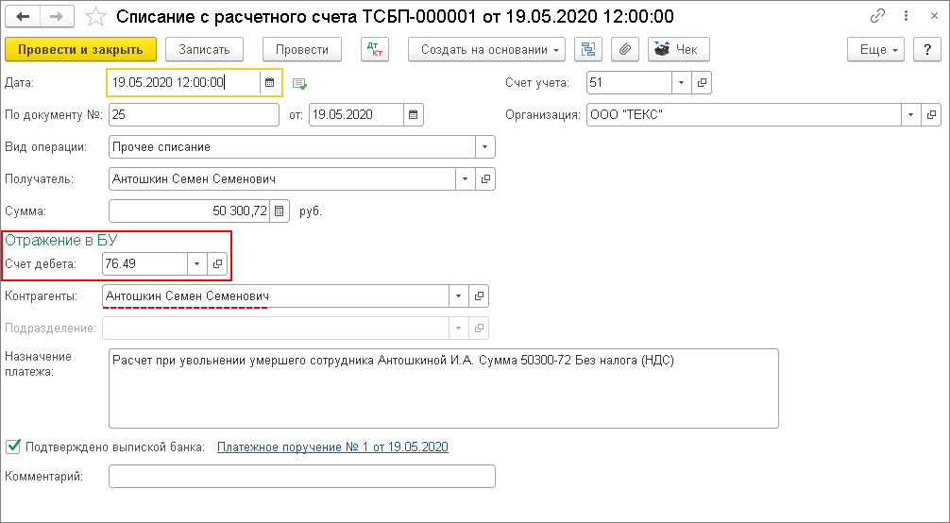Click the Счет учета field with 51

point(630,82)
